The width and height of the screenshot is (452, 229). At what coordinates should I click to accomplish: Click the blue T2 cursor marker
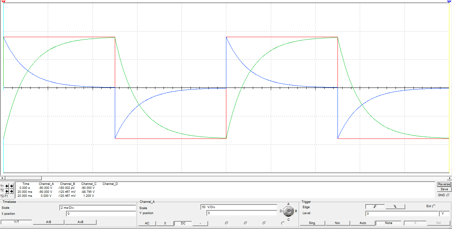(449, 2)
